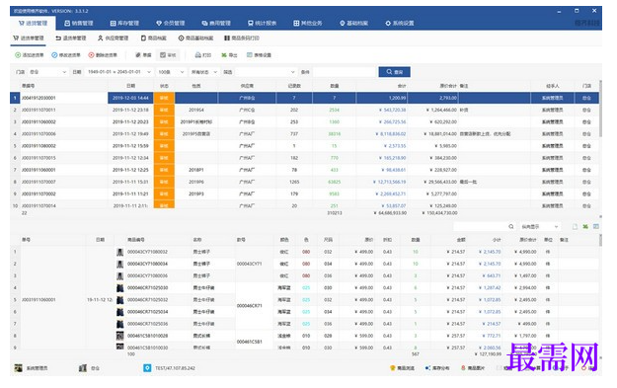Select order row J0031911080002
Viewport: 617px width, 388px height.
click(304, 146)
